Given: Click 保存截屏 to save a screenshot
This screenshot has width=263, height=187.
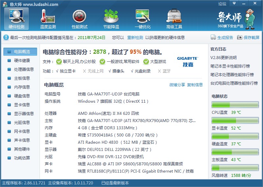Looking at the screenshot, I should [x=251, y=37].
